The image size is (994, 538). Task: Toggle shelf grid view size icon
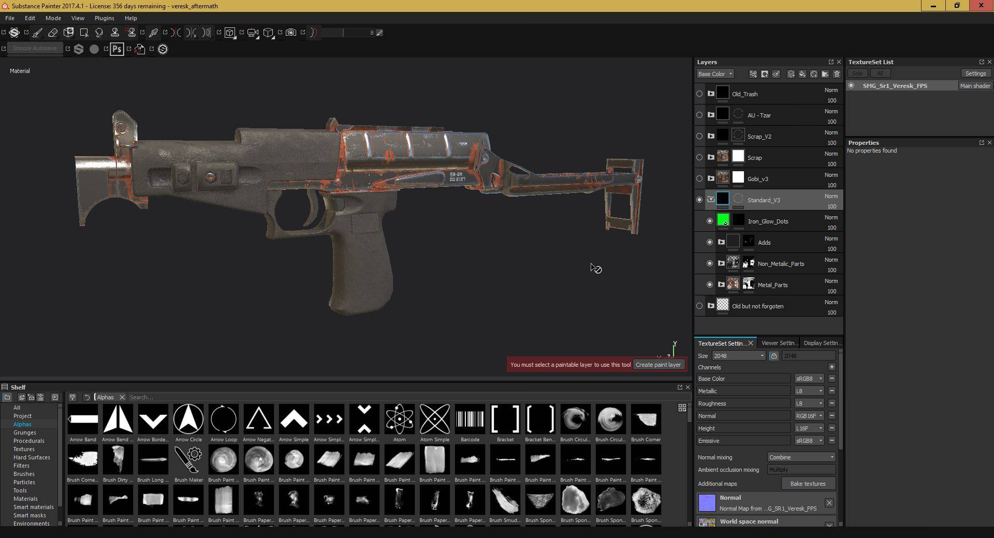point(682,408)
